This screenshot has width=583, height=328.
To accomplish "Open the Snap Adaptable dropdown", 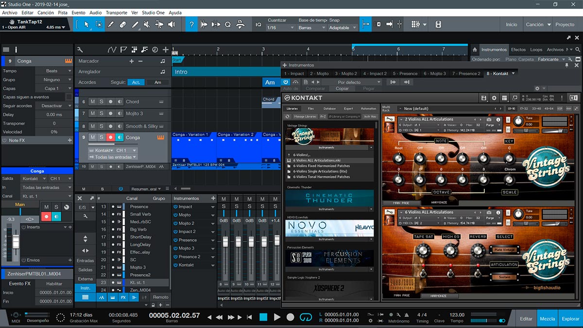I will coord(342,28).
